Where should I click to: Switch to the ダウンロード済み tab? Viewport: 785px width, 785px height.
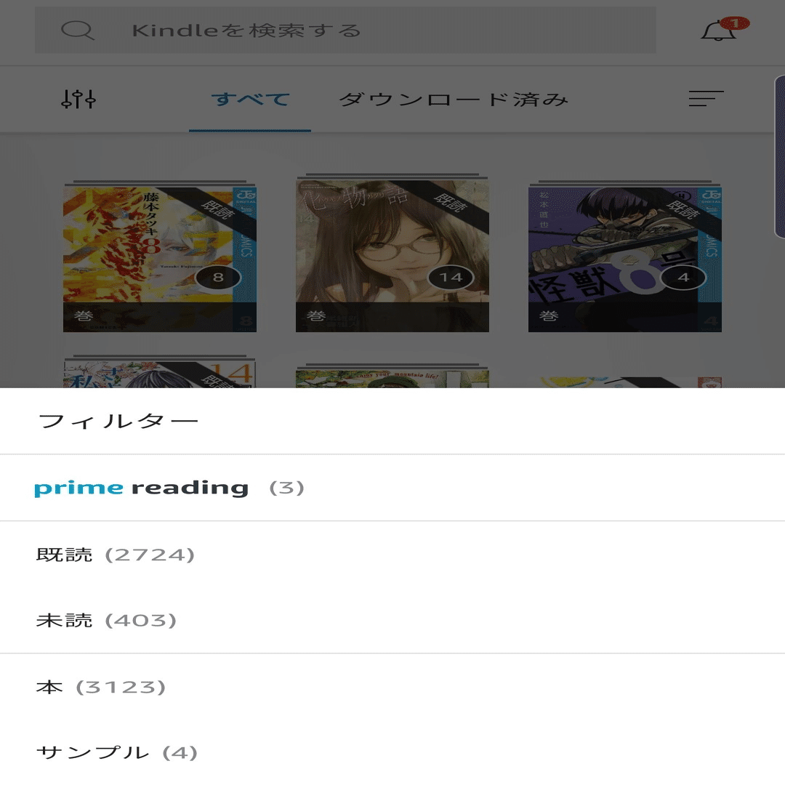pyautogui.click(x=454, y=99)
